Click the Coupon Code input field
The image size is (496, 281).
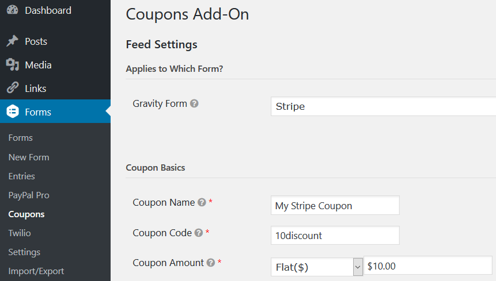(x=335, y=235)
